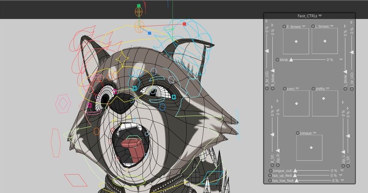Select the orange hexagon control beside the mouth

(97, 131)
